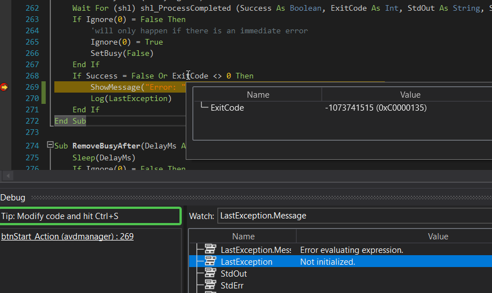This screenshot has width=492, height=293.
Task: Click the StdErr variable icon
Action: coord(211,286)
